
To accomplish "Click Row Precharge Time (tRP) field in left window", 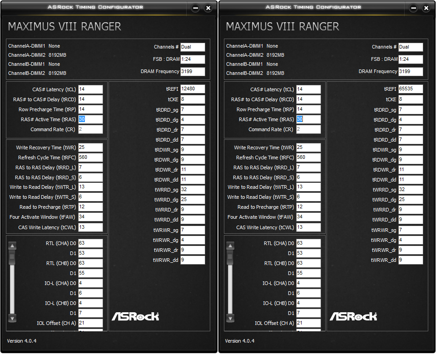I will point(90,109).
